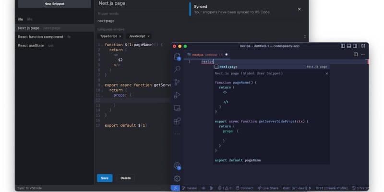Open Remote Explorer in activity bar

[x=177, y=108]
